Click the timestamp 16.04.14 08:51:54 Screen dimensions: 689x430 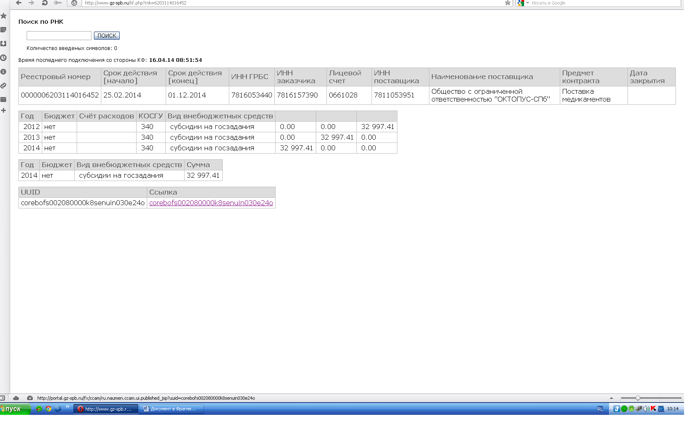tap(176, 60)
